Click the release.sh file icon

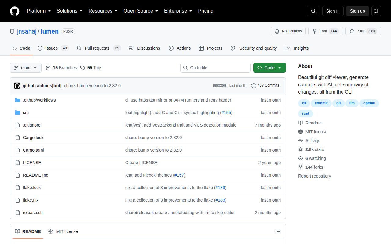pos(17,213)
